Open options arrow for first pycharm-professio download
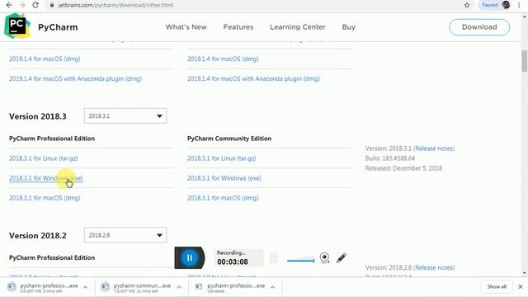Screen dimensions: 528x297 pyautogui.click(x=86, y=287)
